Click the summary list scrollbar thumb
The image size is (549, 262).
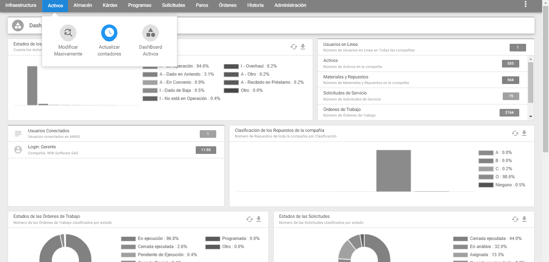coord(531,82)
